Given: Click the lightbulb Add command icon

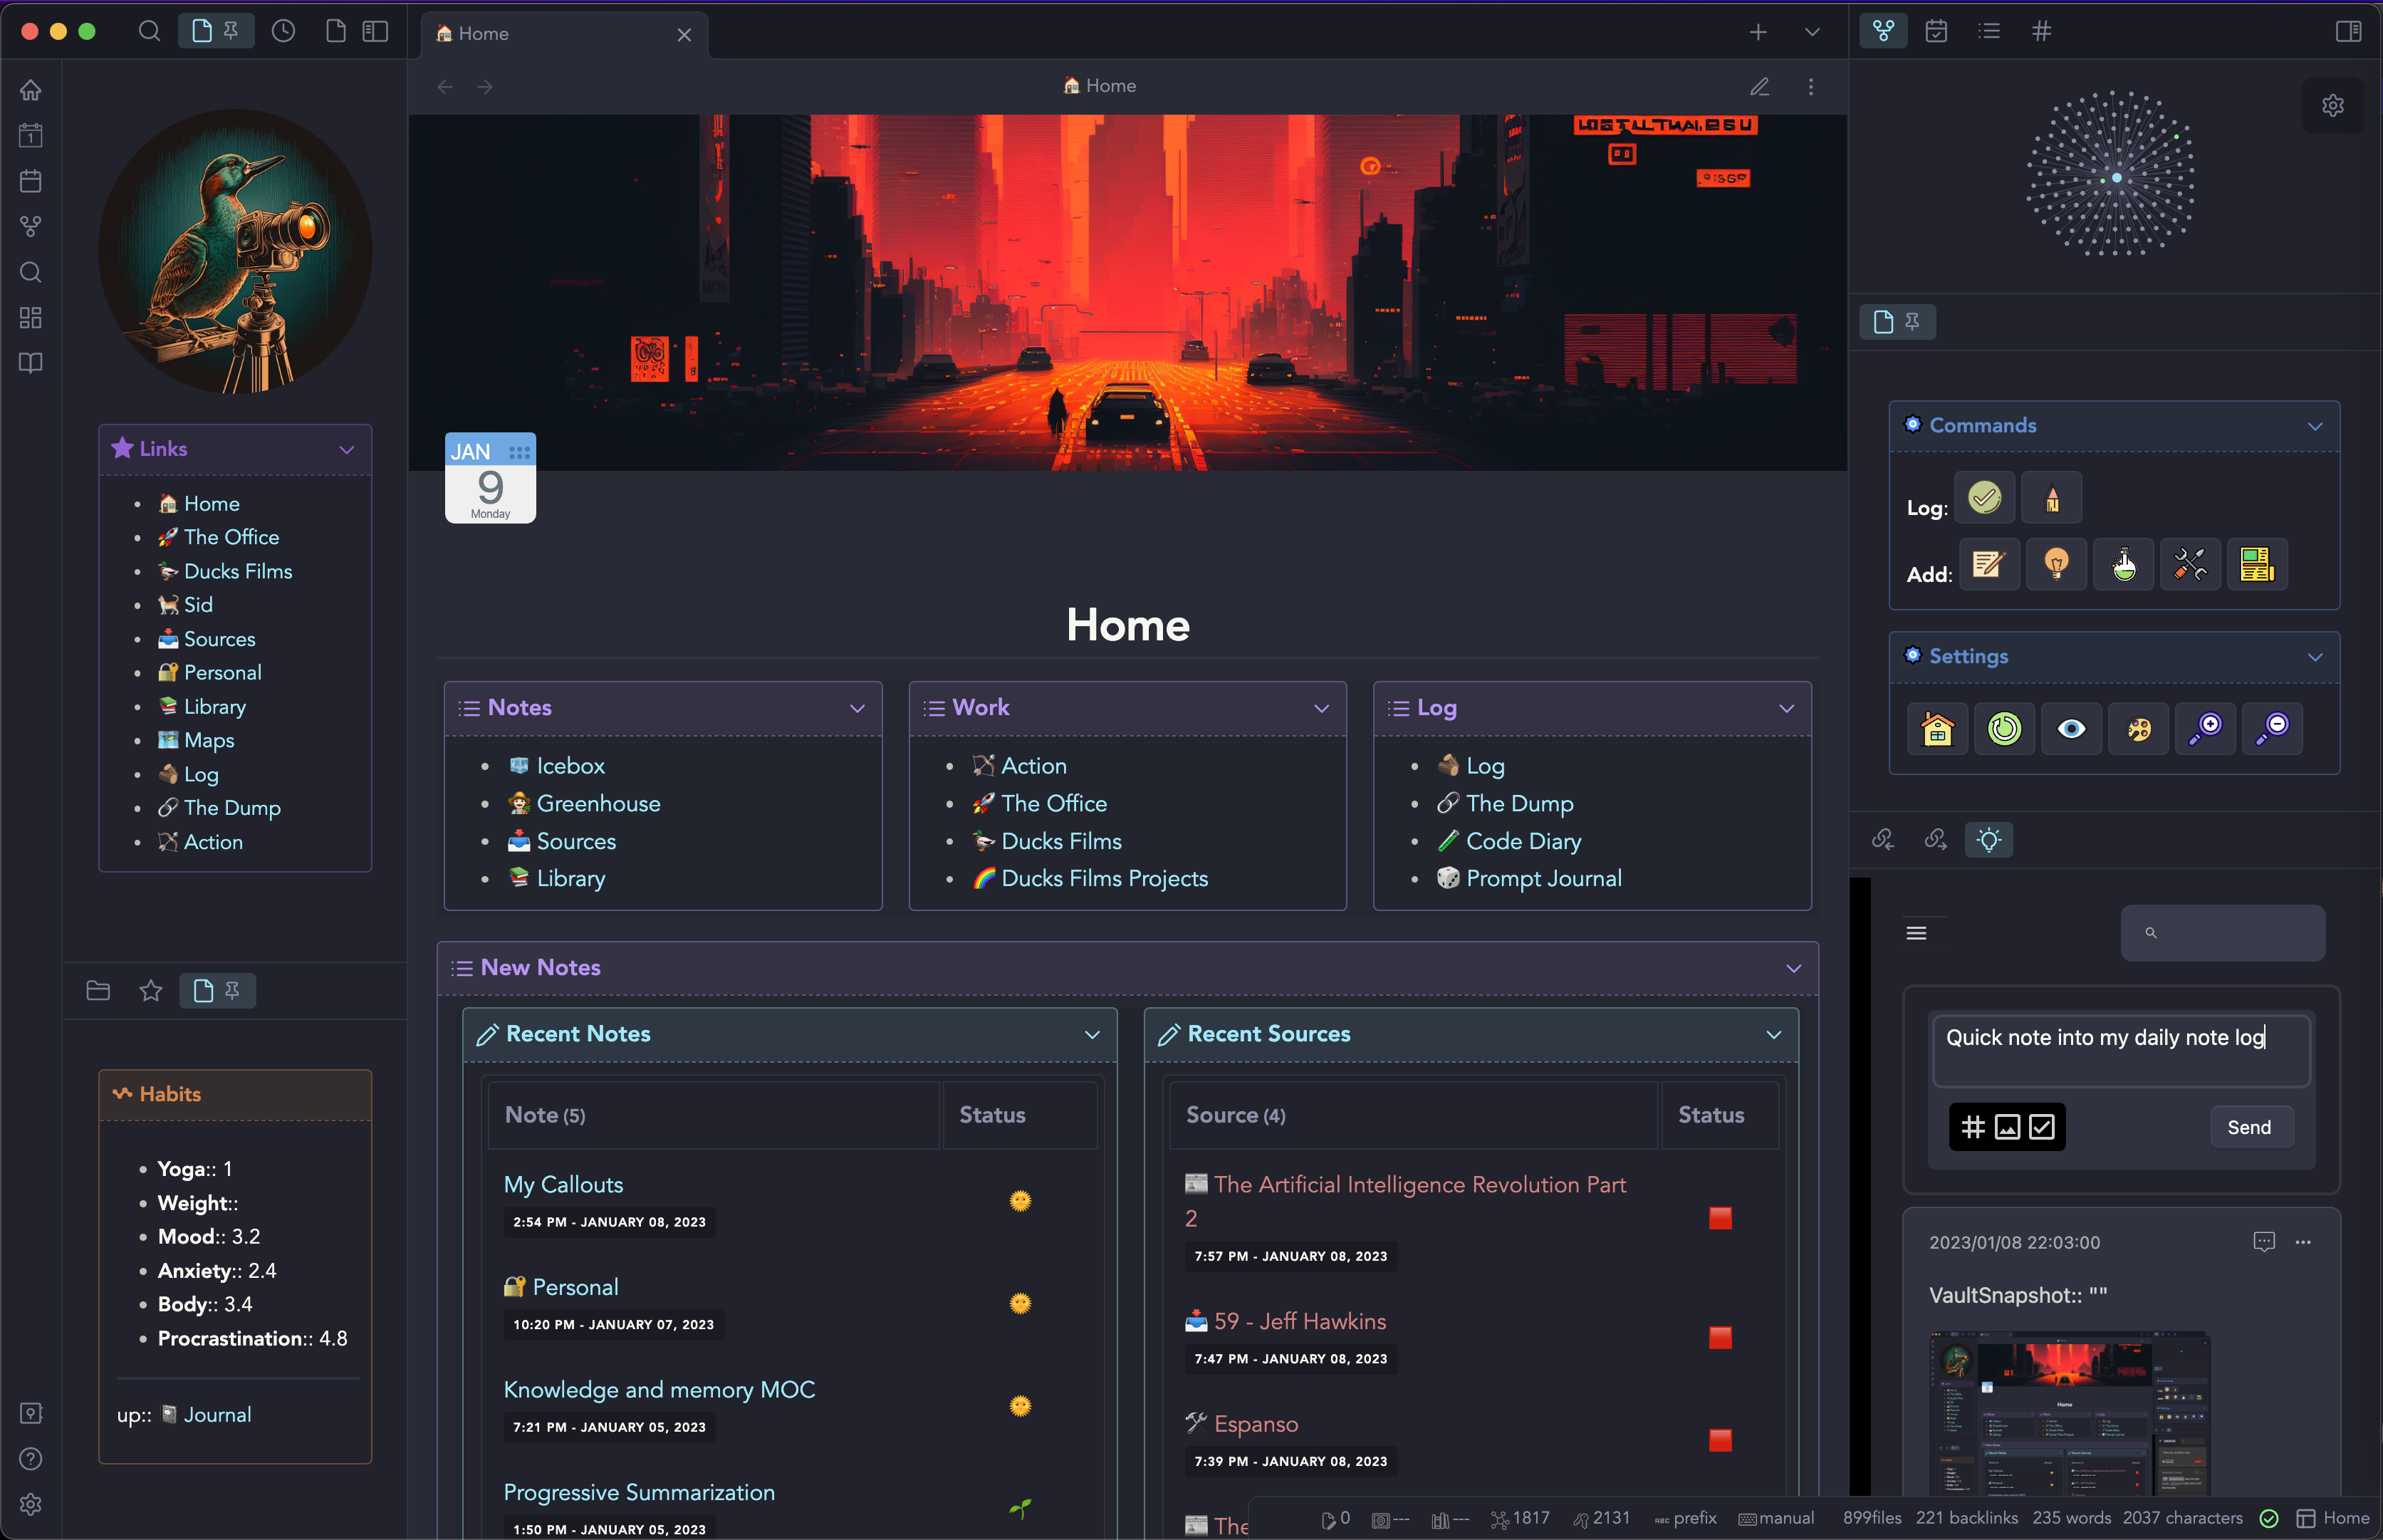Looking at the screenshot, I should coord(2055,564).
